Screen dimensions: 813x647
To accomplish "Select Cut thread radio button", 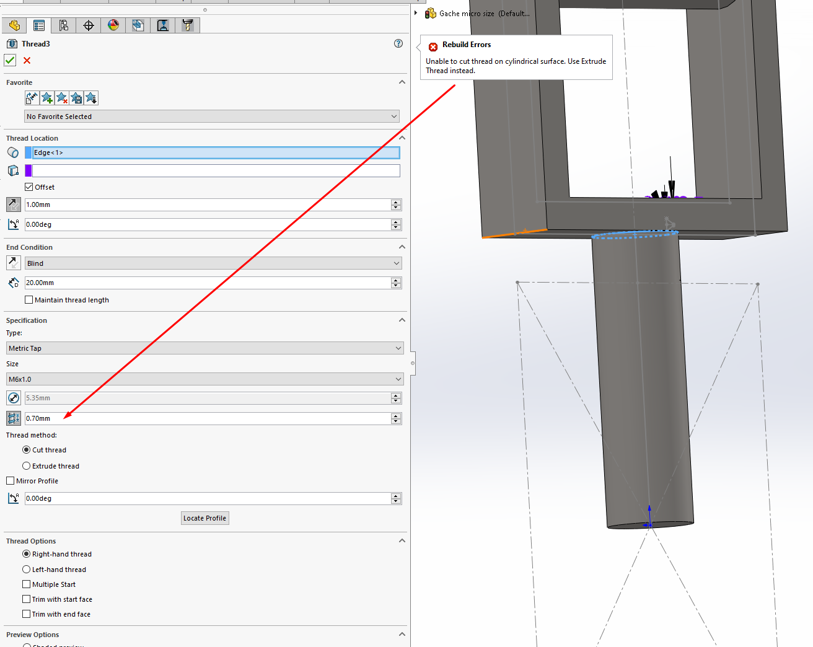I will coord(26,450).
